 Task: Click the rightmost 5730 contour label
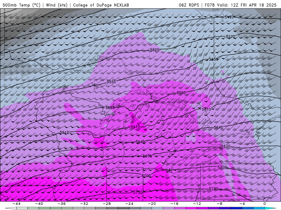pyautogui.click(x=214, y=189)
